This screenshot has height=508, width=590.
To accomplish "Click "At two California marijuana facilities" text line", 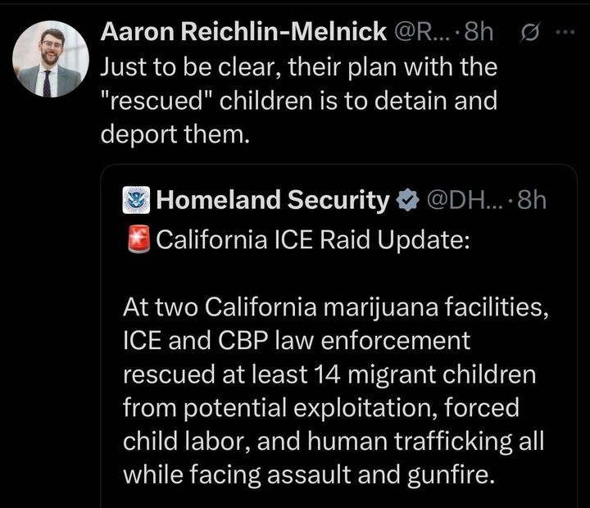I will [334, 306].
